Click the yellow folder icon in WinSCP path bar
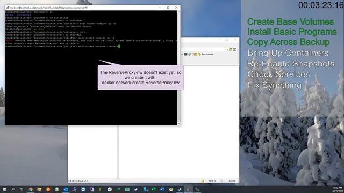 coord(231,49)
